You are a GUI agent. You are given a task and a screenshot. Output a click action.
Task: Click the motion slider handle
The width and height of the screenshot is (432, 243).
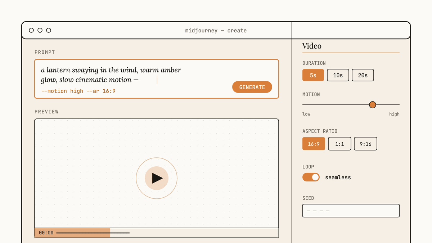[x=373, y=105]
